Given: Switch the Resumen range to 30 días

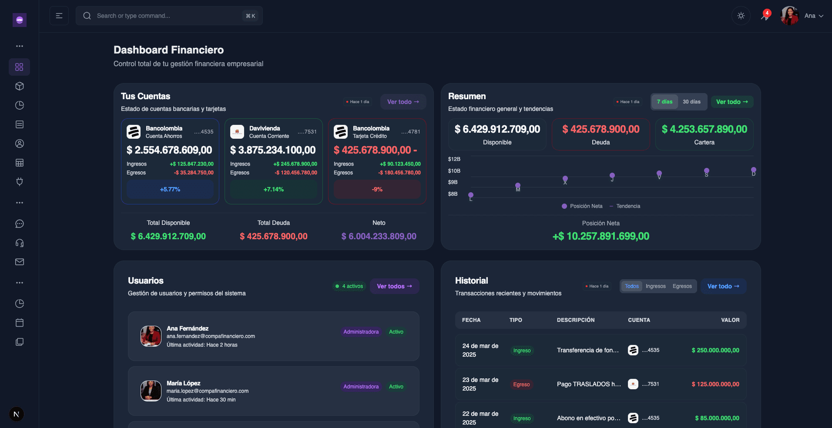Looking at the screenshot, I should click(691, 102).
